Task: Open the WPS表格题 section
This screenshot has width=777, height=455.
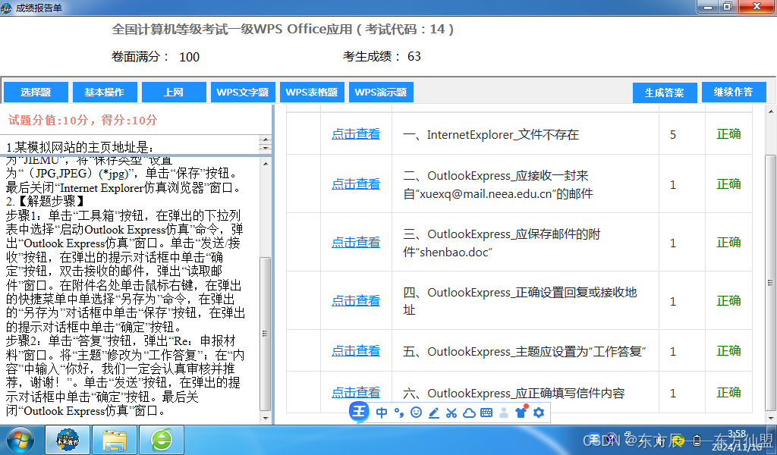Action: coord(312,92)
